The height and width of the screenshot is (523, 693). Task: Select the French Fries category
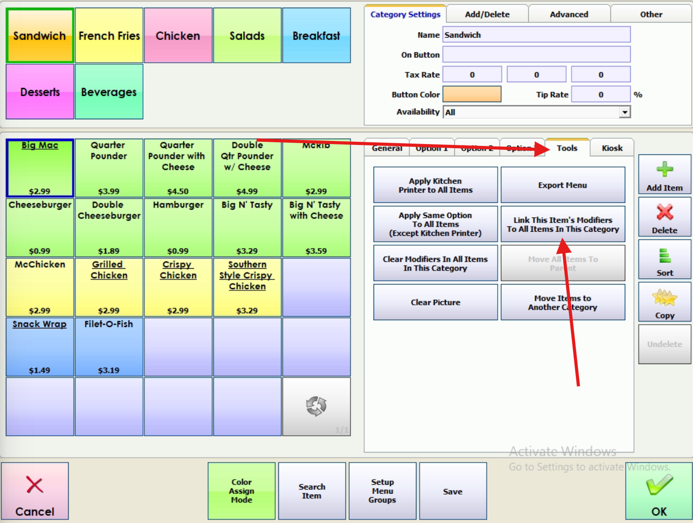tap(109, 35)
